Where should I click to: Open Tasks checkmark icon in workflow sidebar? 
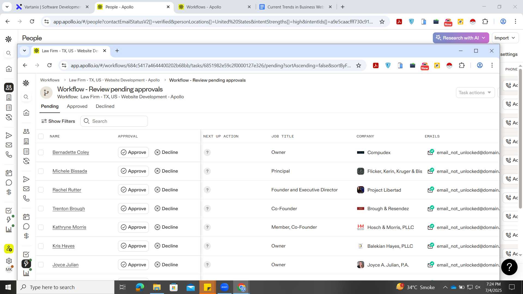[x=26, y=254]
